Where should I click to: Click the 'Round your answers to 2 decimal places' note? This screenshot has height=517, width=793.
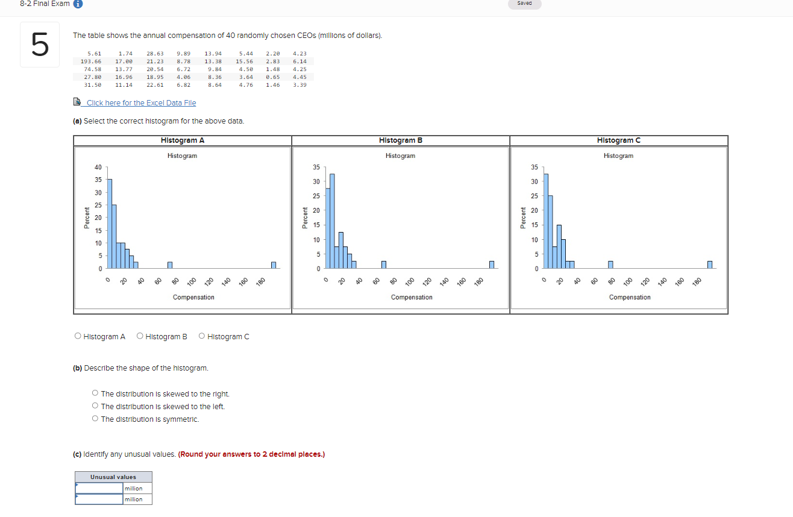coord(251,454)
